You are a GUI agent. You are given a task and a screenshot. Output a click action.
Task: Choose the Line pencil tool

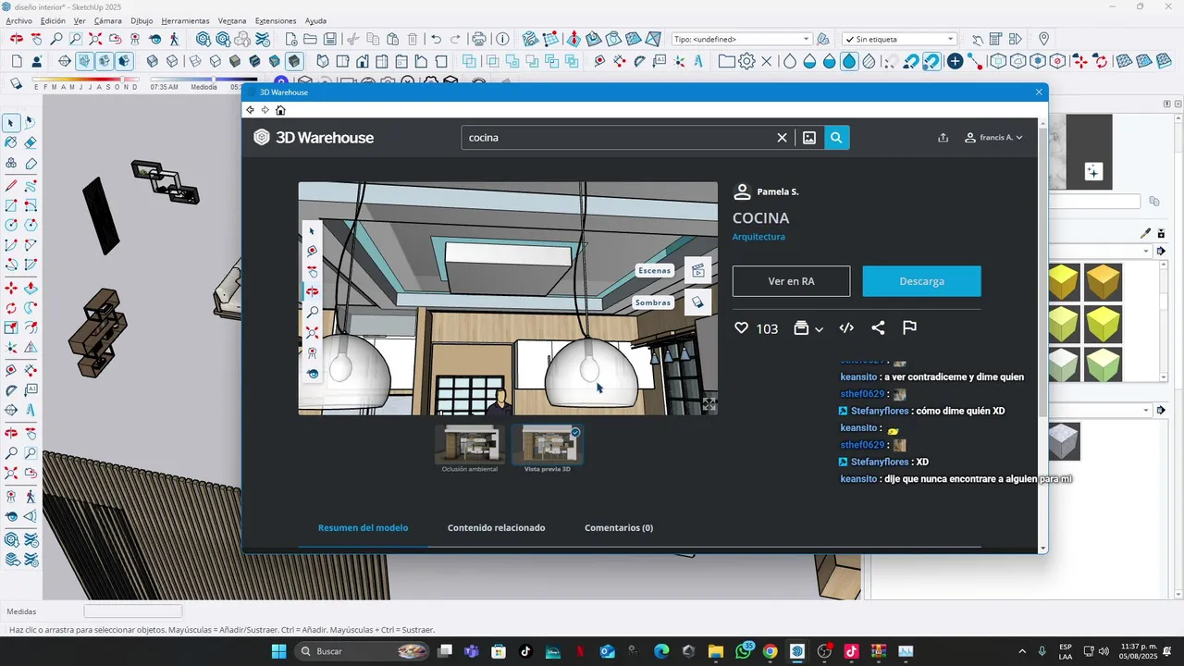(x=11, y=185)
